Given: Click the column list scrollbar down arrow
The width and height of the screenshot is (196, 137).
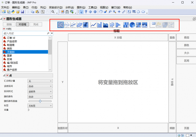Looking at the screenshot, I should (x=50, y=70).
